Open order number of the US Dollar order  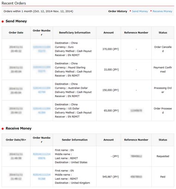pyautogui.click(x=42, y=110)
